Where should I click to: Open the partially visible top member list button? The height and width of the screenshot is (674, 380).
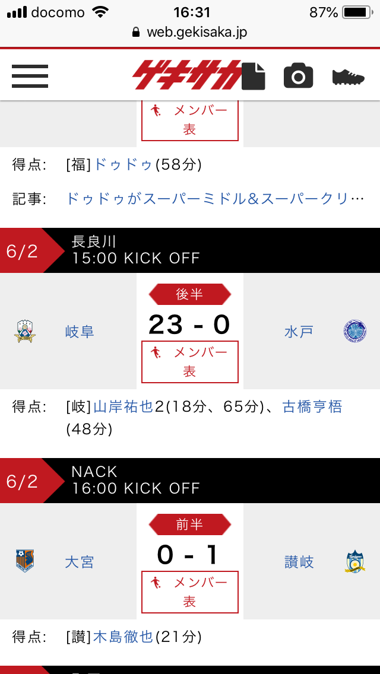pos(190,120)
